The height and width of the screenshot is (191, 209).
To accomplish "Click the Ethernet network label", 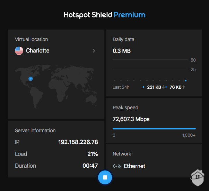I will 134,166.
